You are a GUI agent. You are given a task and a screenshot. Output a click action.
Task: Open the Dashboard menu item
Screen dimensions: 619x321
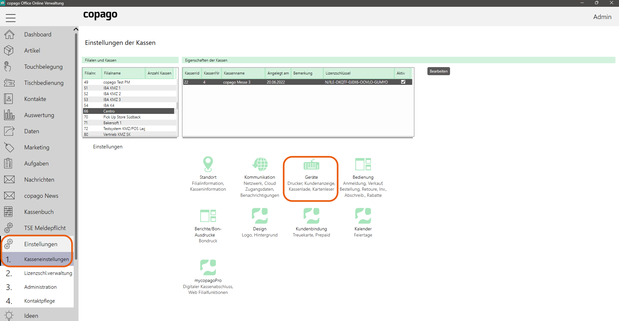[37, 34]
